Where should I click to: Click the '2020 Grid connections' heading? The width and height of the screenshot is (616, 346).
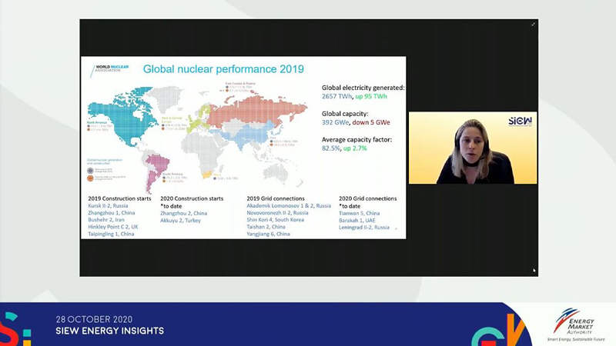[x=368, y=198]
